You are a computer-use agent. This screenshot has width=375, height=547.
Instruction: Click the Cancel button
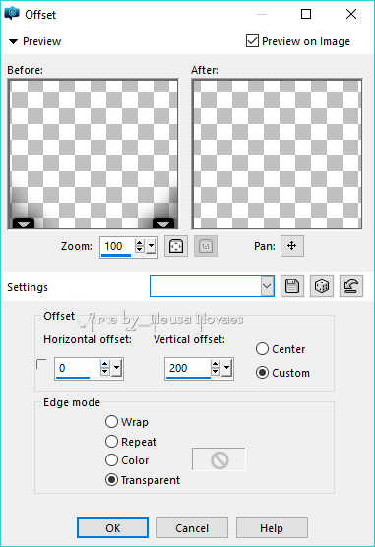(x=192, y=527)
